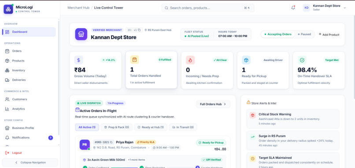Click the Notifications badge showing 7
The image size is (355, 168).
(x=51, y=138)
